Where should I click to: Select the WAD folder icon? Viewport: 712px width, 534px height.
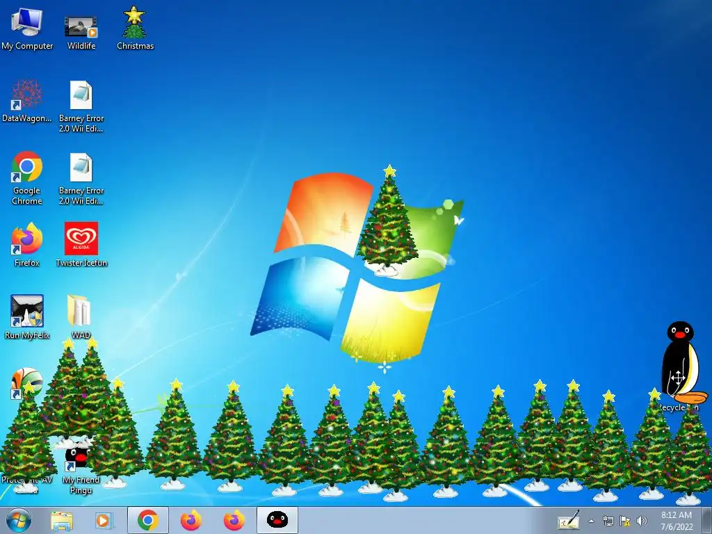80,317
